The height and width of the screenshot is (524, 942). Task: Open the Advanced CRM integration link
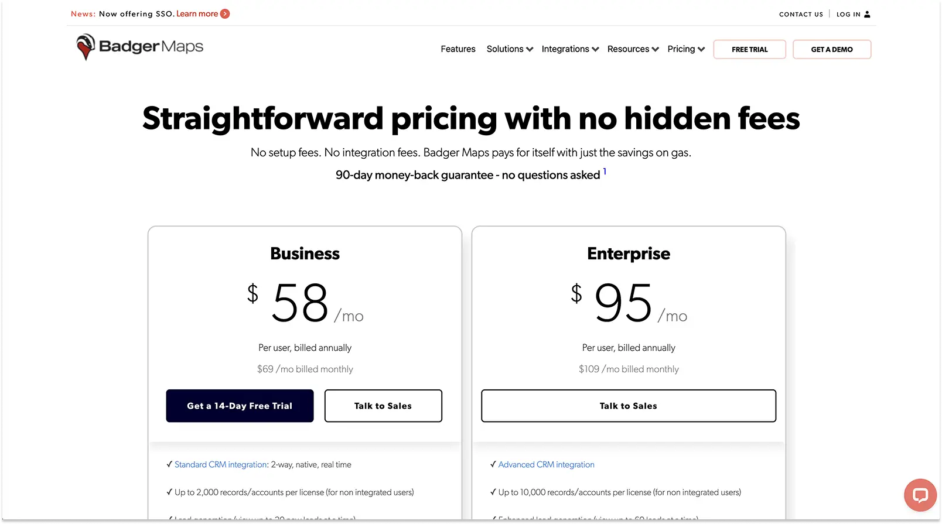[545, 464]
